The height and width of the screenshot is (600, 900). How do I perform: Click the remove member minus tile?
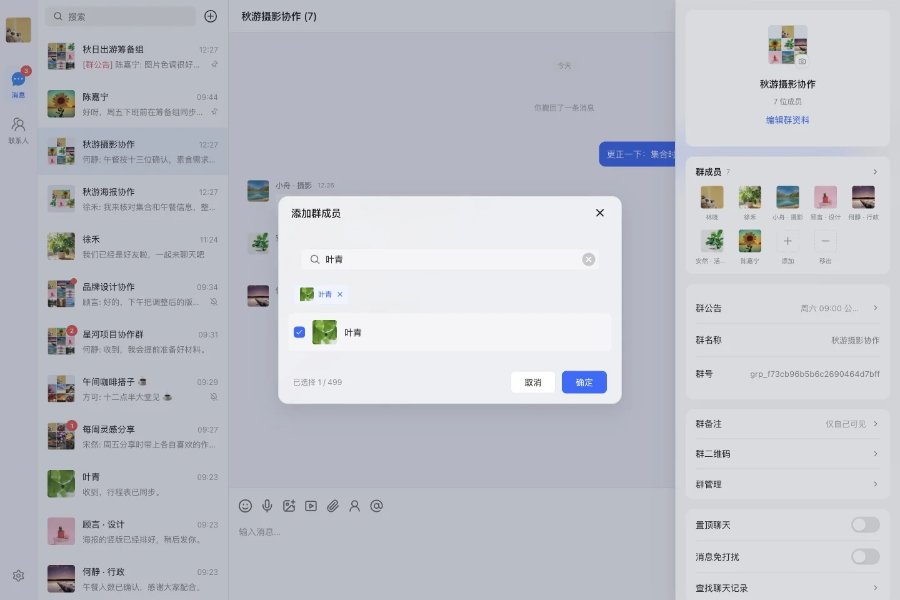(x=825, y=241)
